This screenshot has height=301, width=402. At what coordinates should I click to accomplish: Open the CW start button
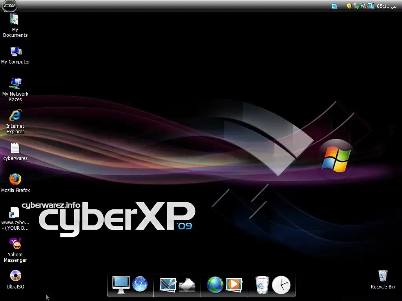coord(9,5)
